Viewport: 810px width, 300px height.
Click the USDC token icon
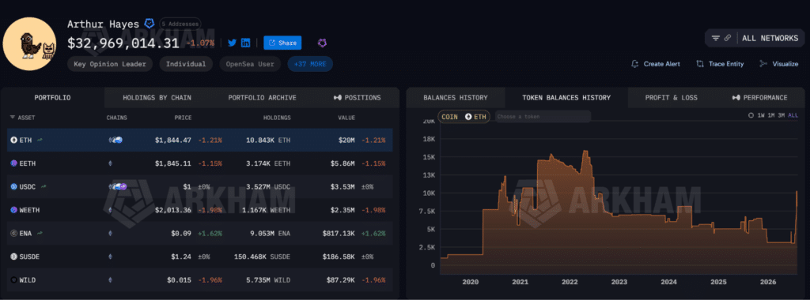[x=14, y=186]
